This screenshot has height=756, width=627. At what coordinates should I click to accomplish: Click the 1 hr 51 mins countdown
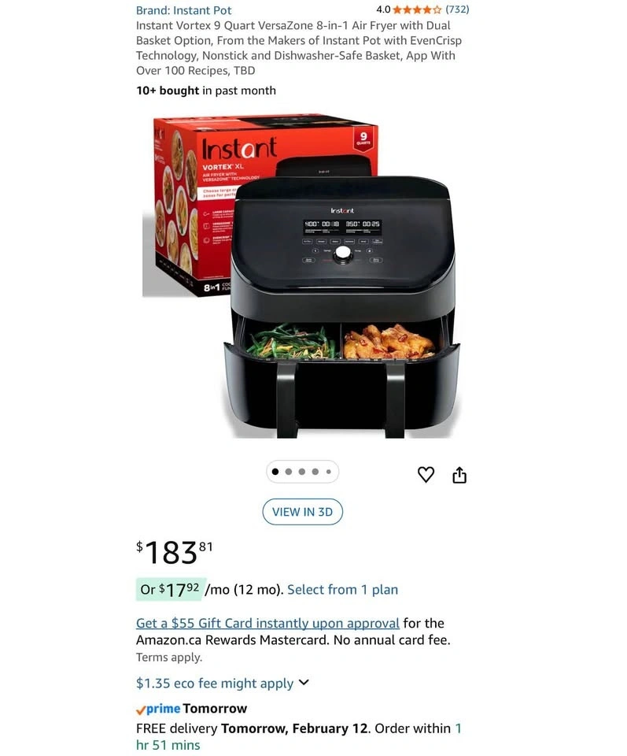click(299, 736)
